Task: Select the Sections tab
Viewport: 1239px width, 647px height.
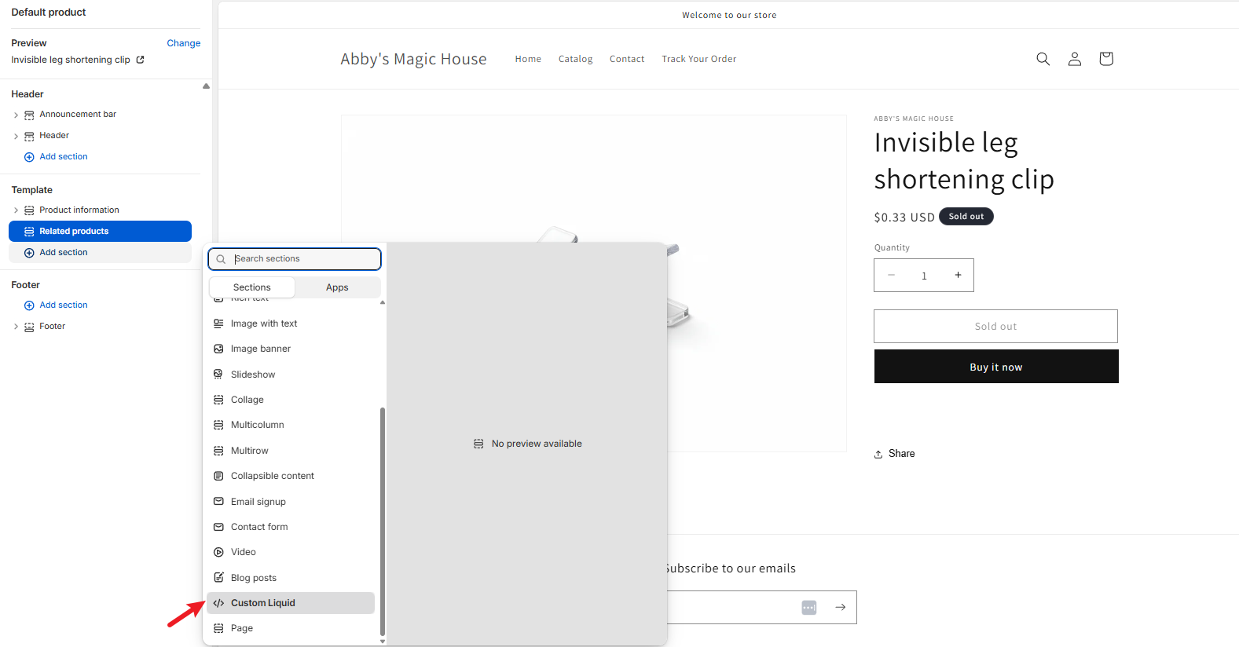Action: pos(251,287)
